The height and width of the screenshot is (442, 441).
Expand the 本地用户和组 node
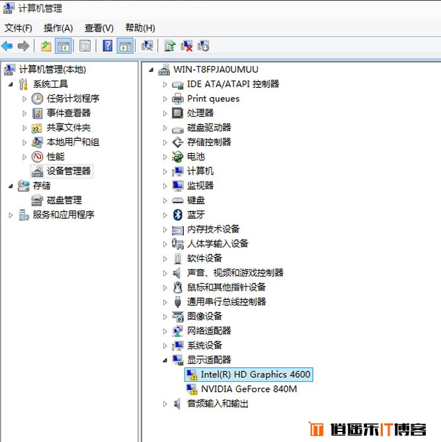(x=24, y=142)
